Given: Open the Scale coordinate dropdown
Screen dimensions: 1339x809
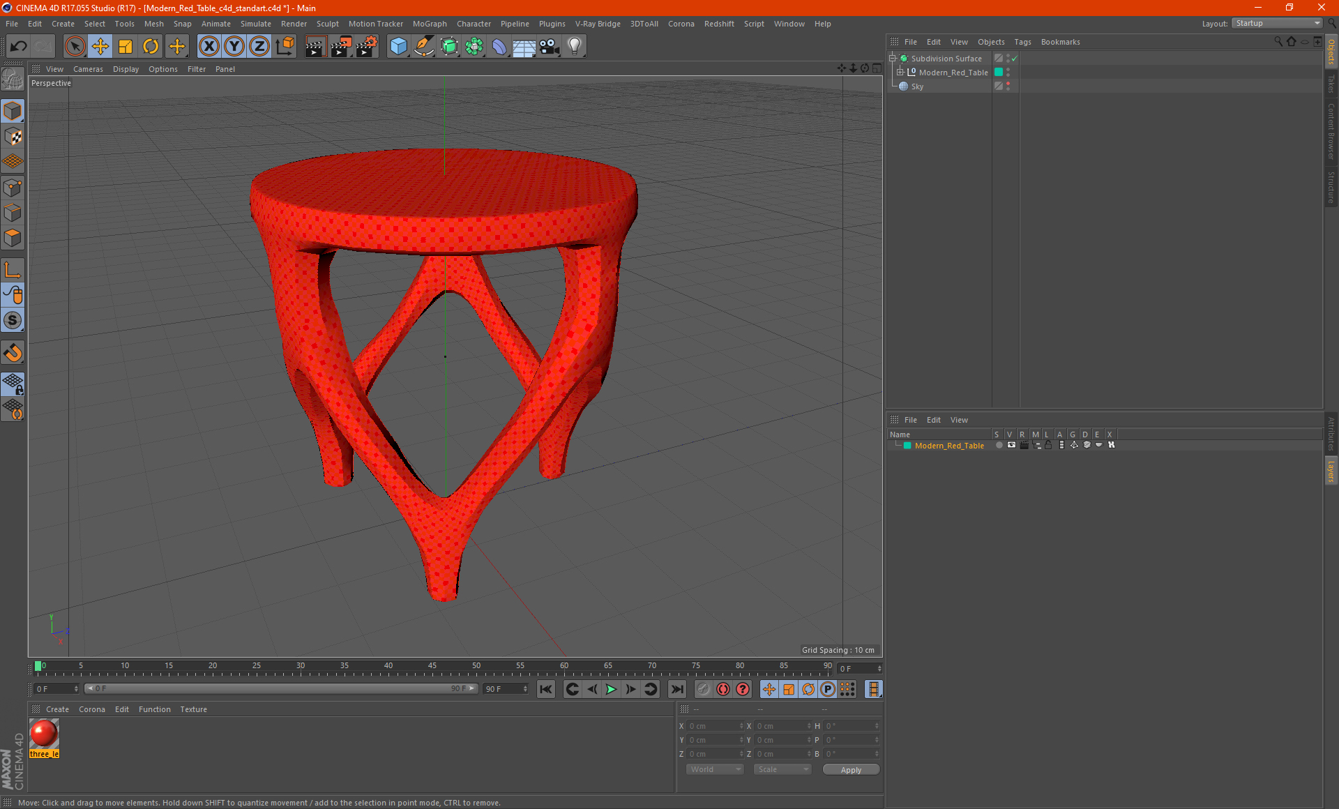Looking at the screenshot, I should click(x=782, y=769).
